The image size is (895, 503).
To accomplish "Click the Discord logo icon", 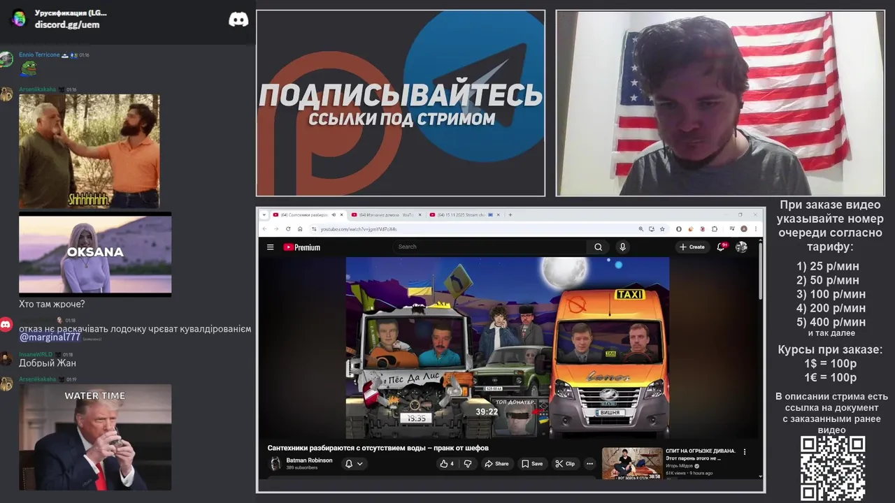I will click(x=238, y=20).
